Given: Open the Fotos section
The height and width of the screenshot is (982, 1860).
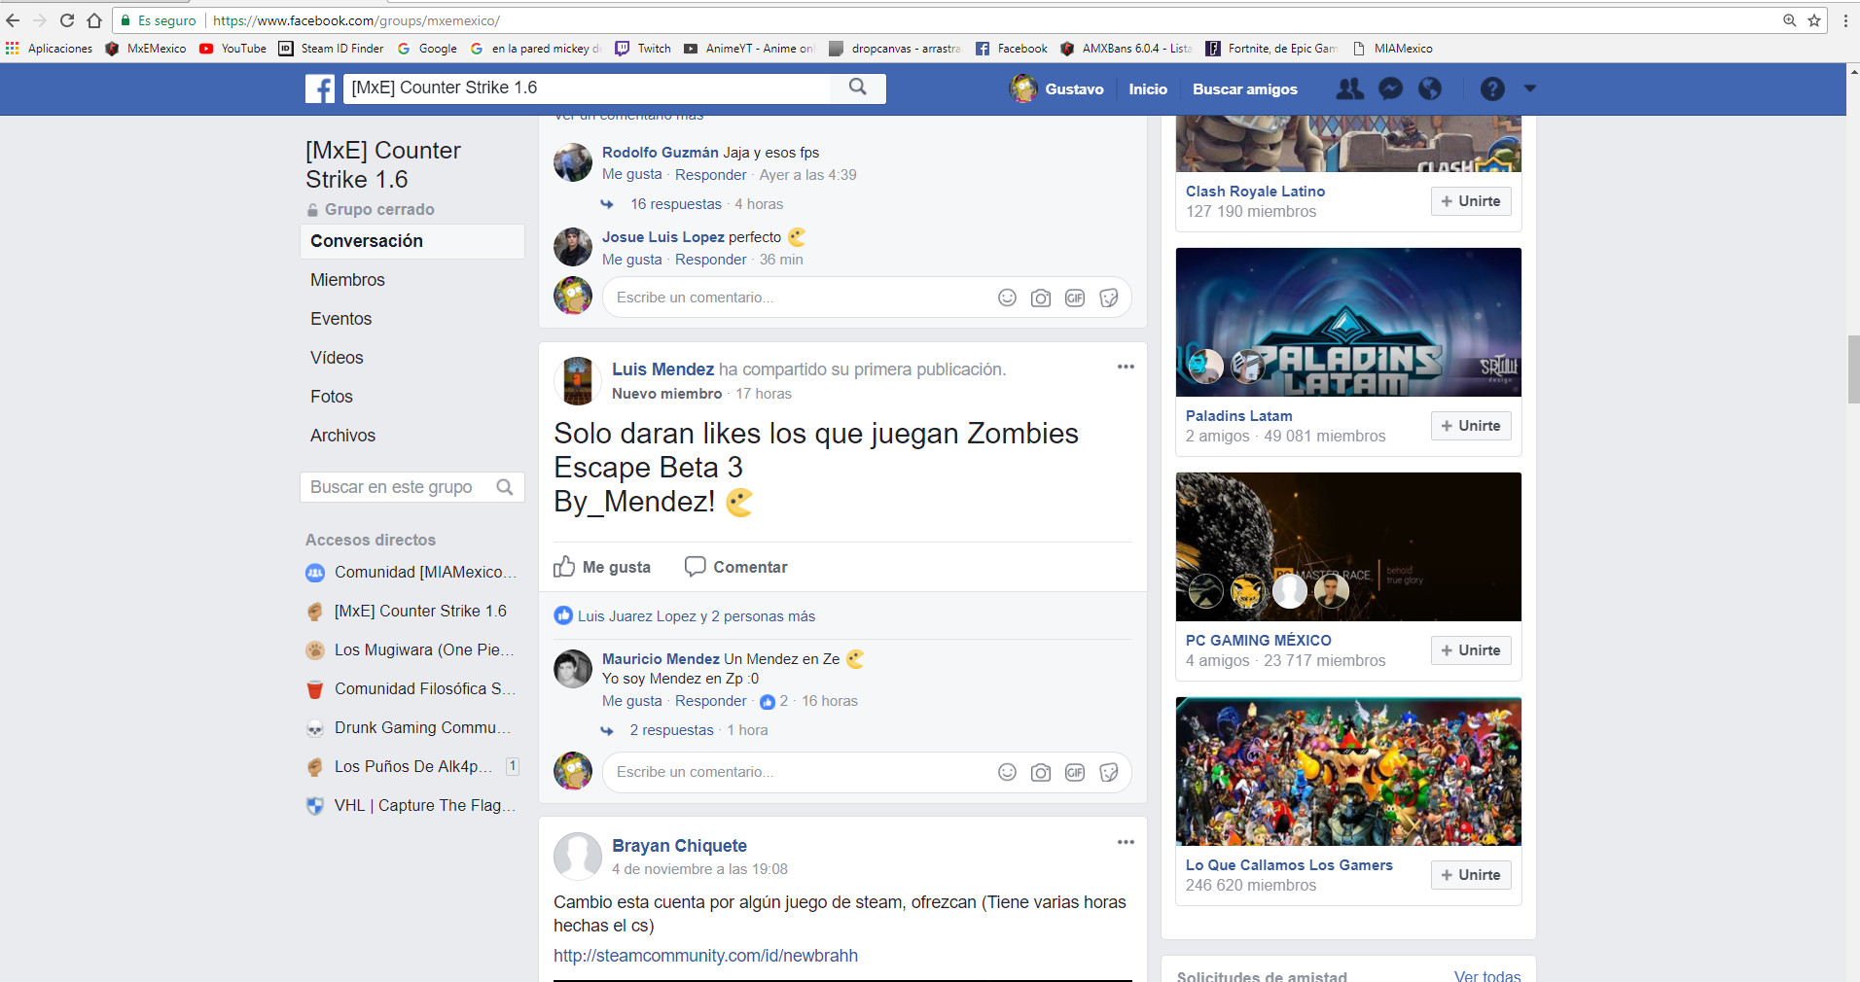Looking at the screenshot, I should point(332,397).
